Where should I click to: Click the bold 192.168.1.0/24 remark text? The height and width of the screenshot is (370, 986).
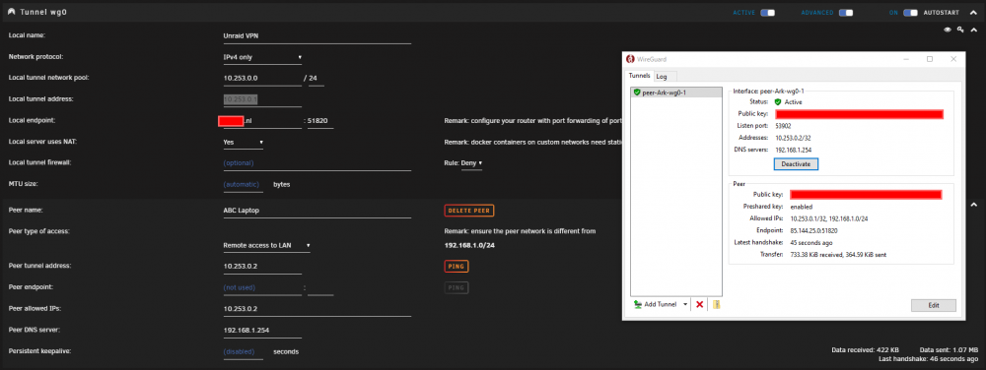[x=469, y=246]
